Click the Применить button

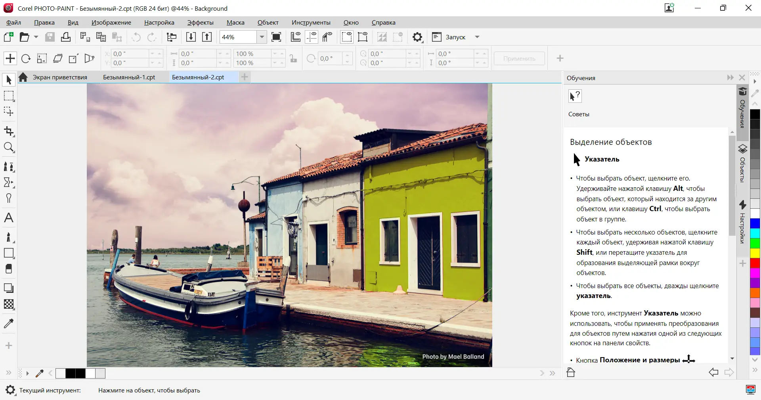pyautogui.click(x=519, y=59)
